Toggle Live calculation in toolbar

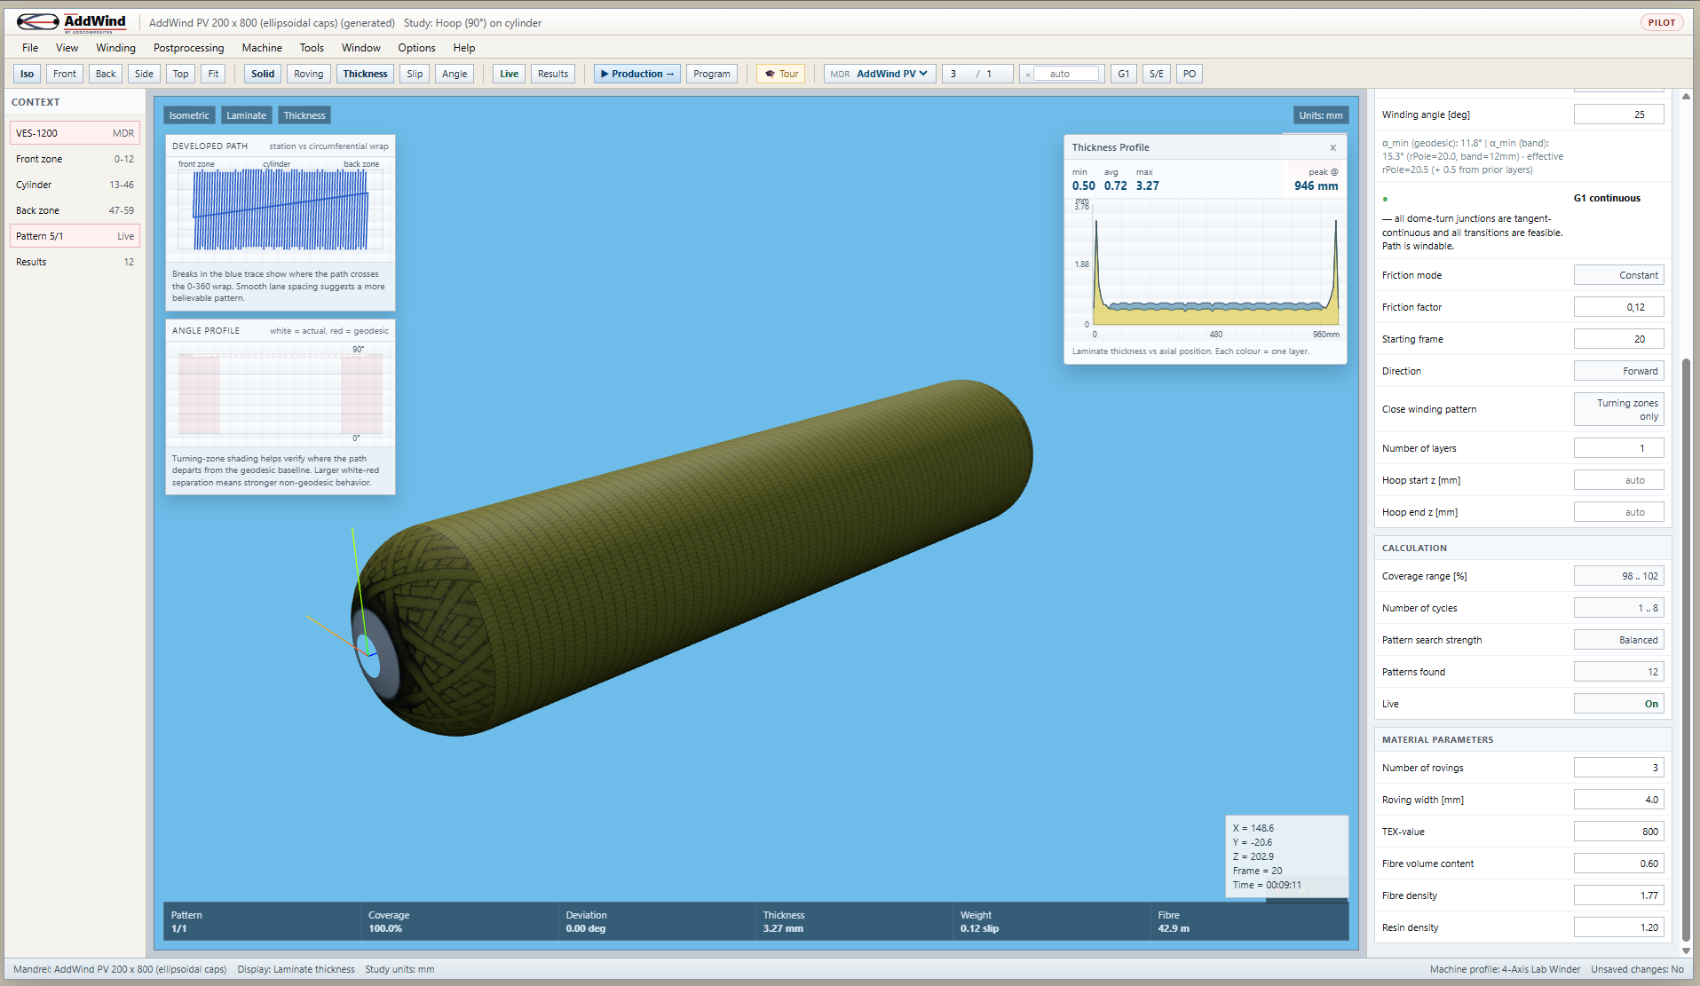coord(509,74)
